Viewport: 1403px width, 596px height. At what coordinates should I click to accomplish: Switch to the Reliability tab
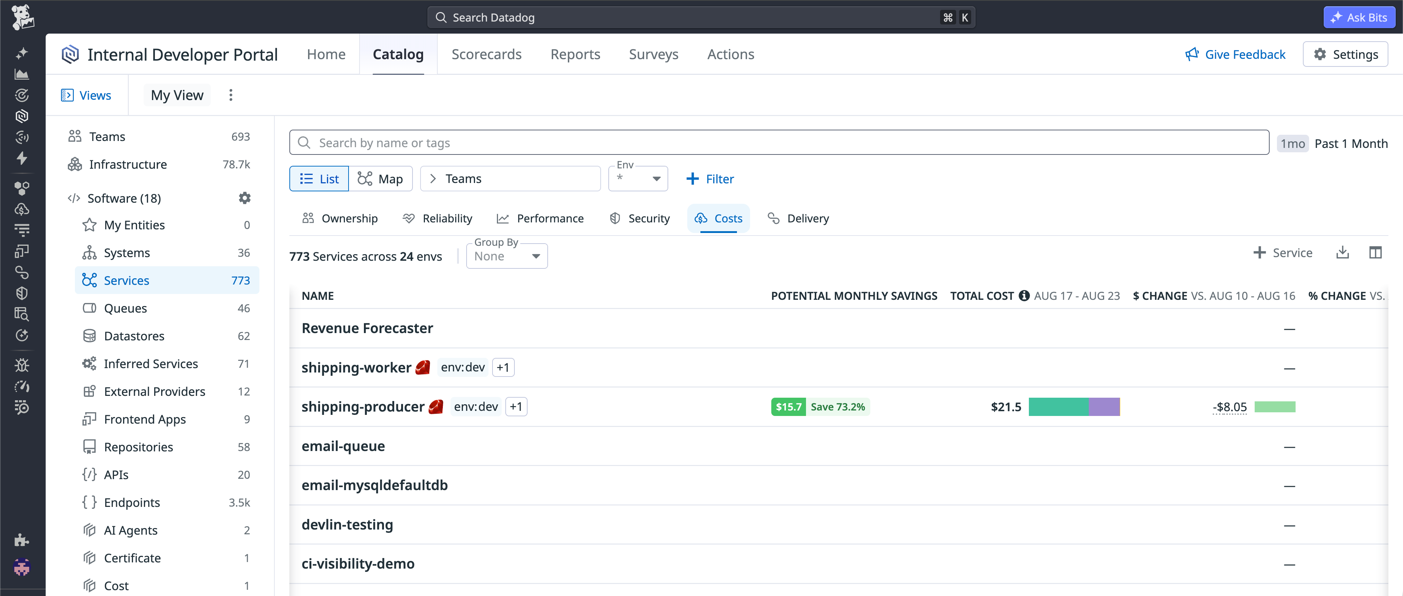437,218
